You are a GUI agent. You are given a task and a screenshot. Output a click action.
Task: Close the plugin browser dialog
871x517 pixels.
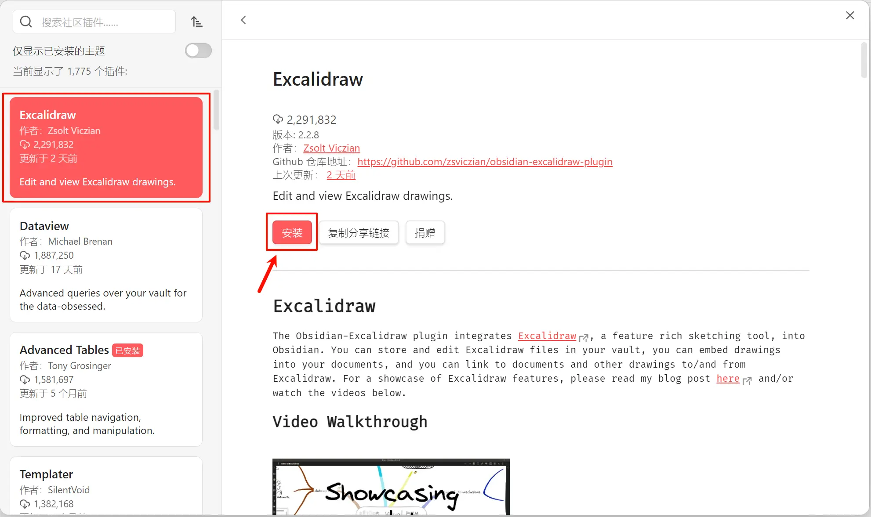tap(850, 15)
